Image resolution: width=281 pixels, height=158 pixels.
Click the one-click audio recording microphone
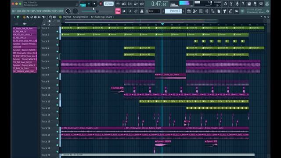(x=237, y=4)
